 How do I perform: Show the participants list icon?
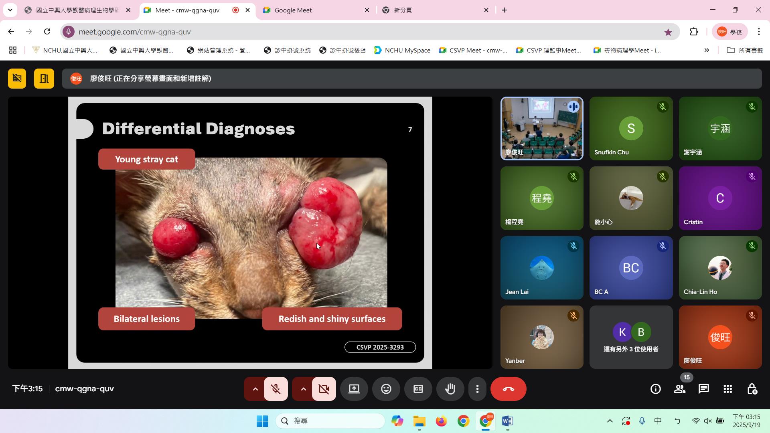pos(679,389)
